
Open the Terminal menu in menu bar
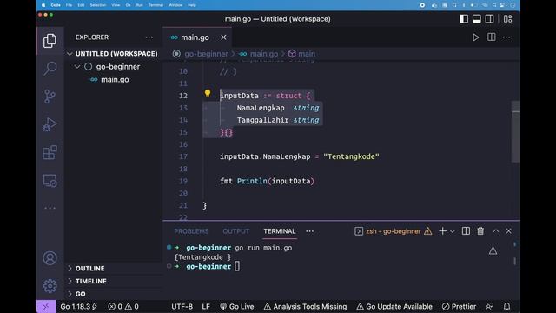(x=156, y=5)
